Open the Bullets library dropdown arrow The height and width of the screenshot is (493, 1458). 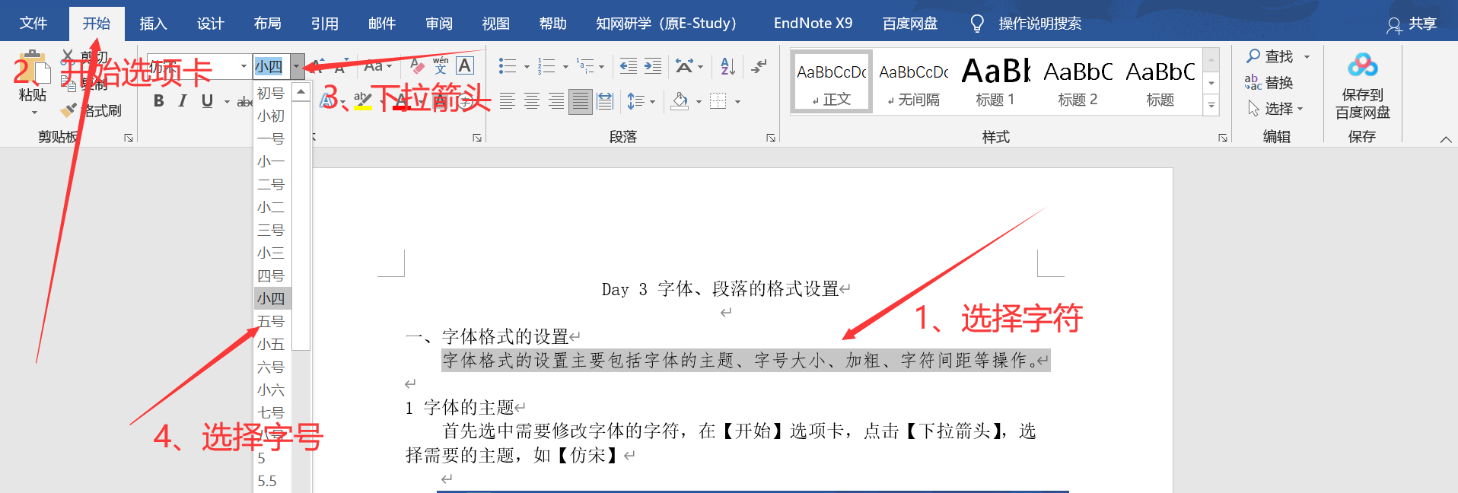tap(527, 66)
